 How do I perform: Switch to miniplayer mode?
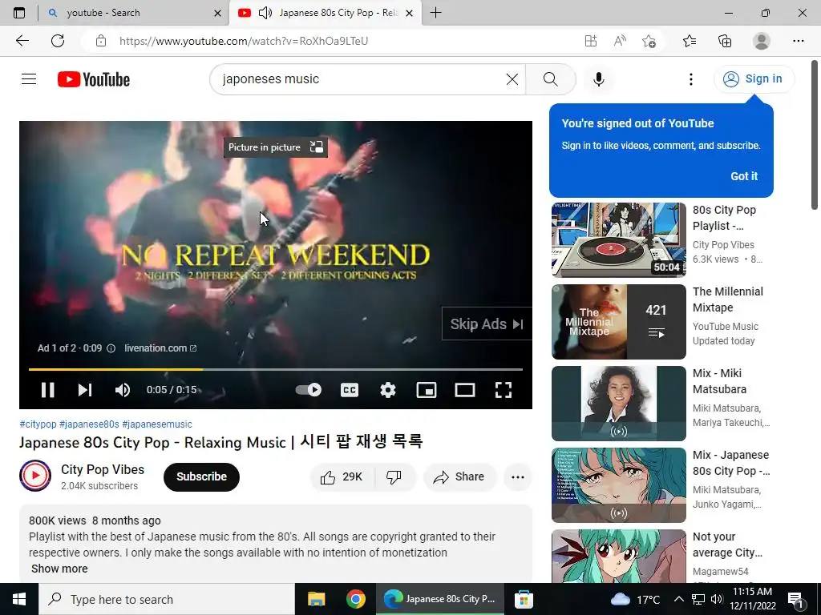pos(427,390)
